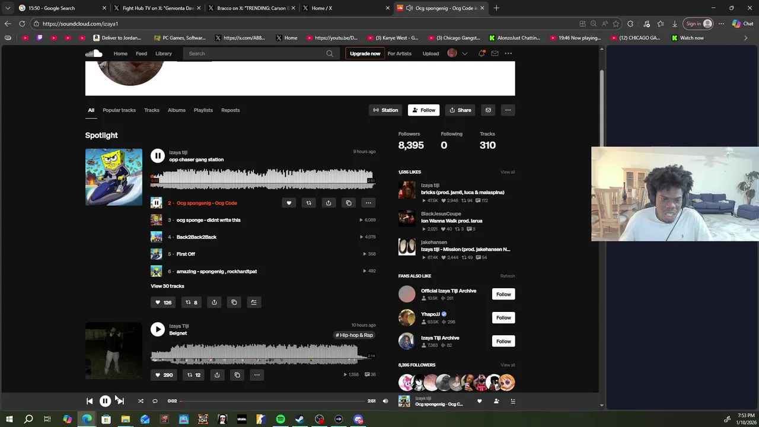Select the Back2Back2Back track row
The height and width of the screenshot is (427, 759).
pyautogui.click(x=263, y=237)
